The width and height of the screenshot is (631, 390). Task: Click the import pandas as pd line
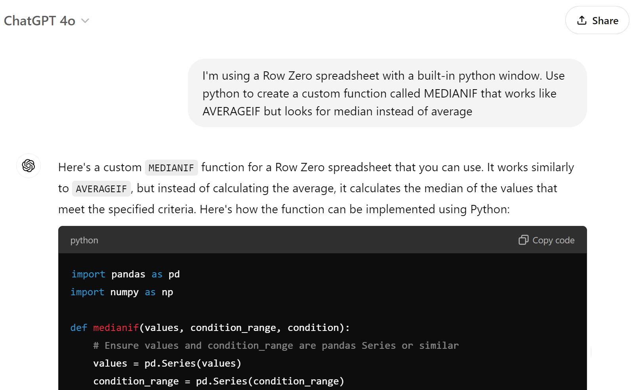(125, 274)
